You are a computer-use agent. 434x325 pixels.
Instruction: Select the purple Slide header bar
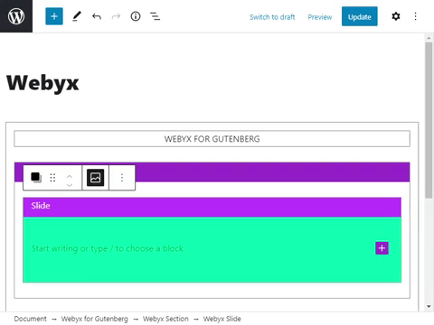[x=212, y=208]
